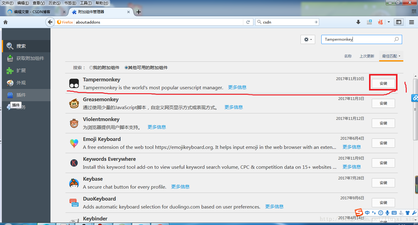The image size is (418, 225).
Task: Click the magnifier in add-on search box
Action: pyautogui.click(x=396, y=39)
